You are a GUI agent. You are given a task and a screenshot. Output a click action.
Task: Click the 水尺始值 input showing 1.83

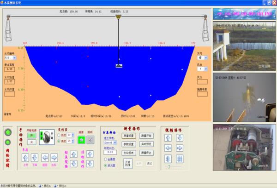[x=10, y=81]
